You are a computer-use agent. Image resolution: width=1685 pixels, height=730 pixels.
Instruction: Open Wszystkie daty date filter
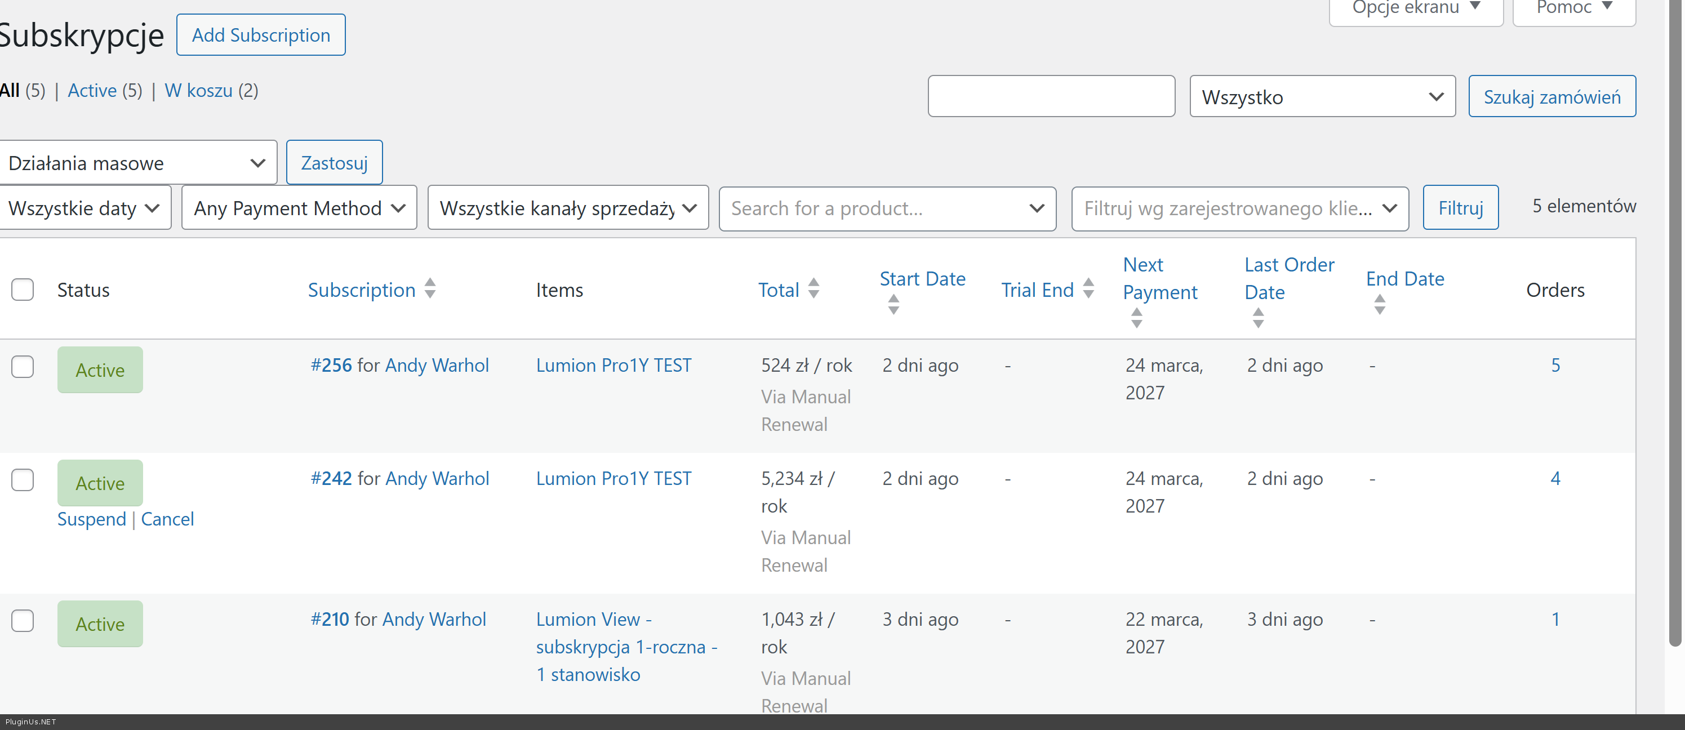(85, 208)
